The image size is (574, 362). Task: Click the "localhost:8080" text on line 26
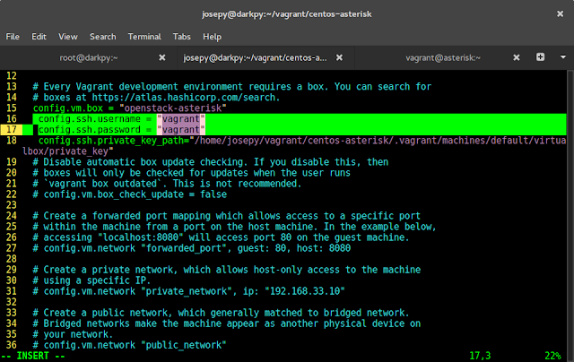click(x=141, y=237)
